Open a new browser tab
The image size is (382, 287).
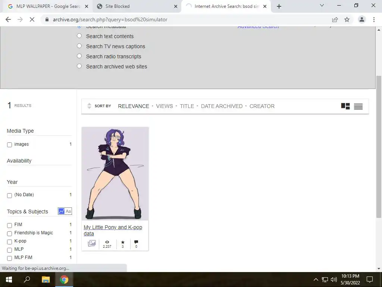tap(279, 6)
